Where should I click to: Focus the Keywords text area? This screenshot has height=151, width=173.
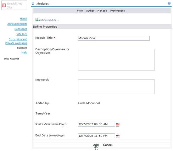(x=116, y=87)
